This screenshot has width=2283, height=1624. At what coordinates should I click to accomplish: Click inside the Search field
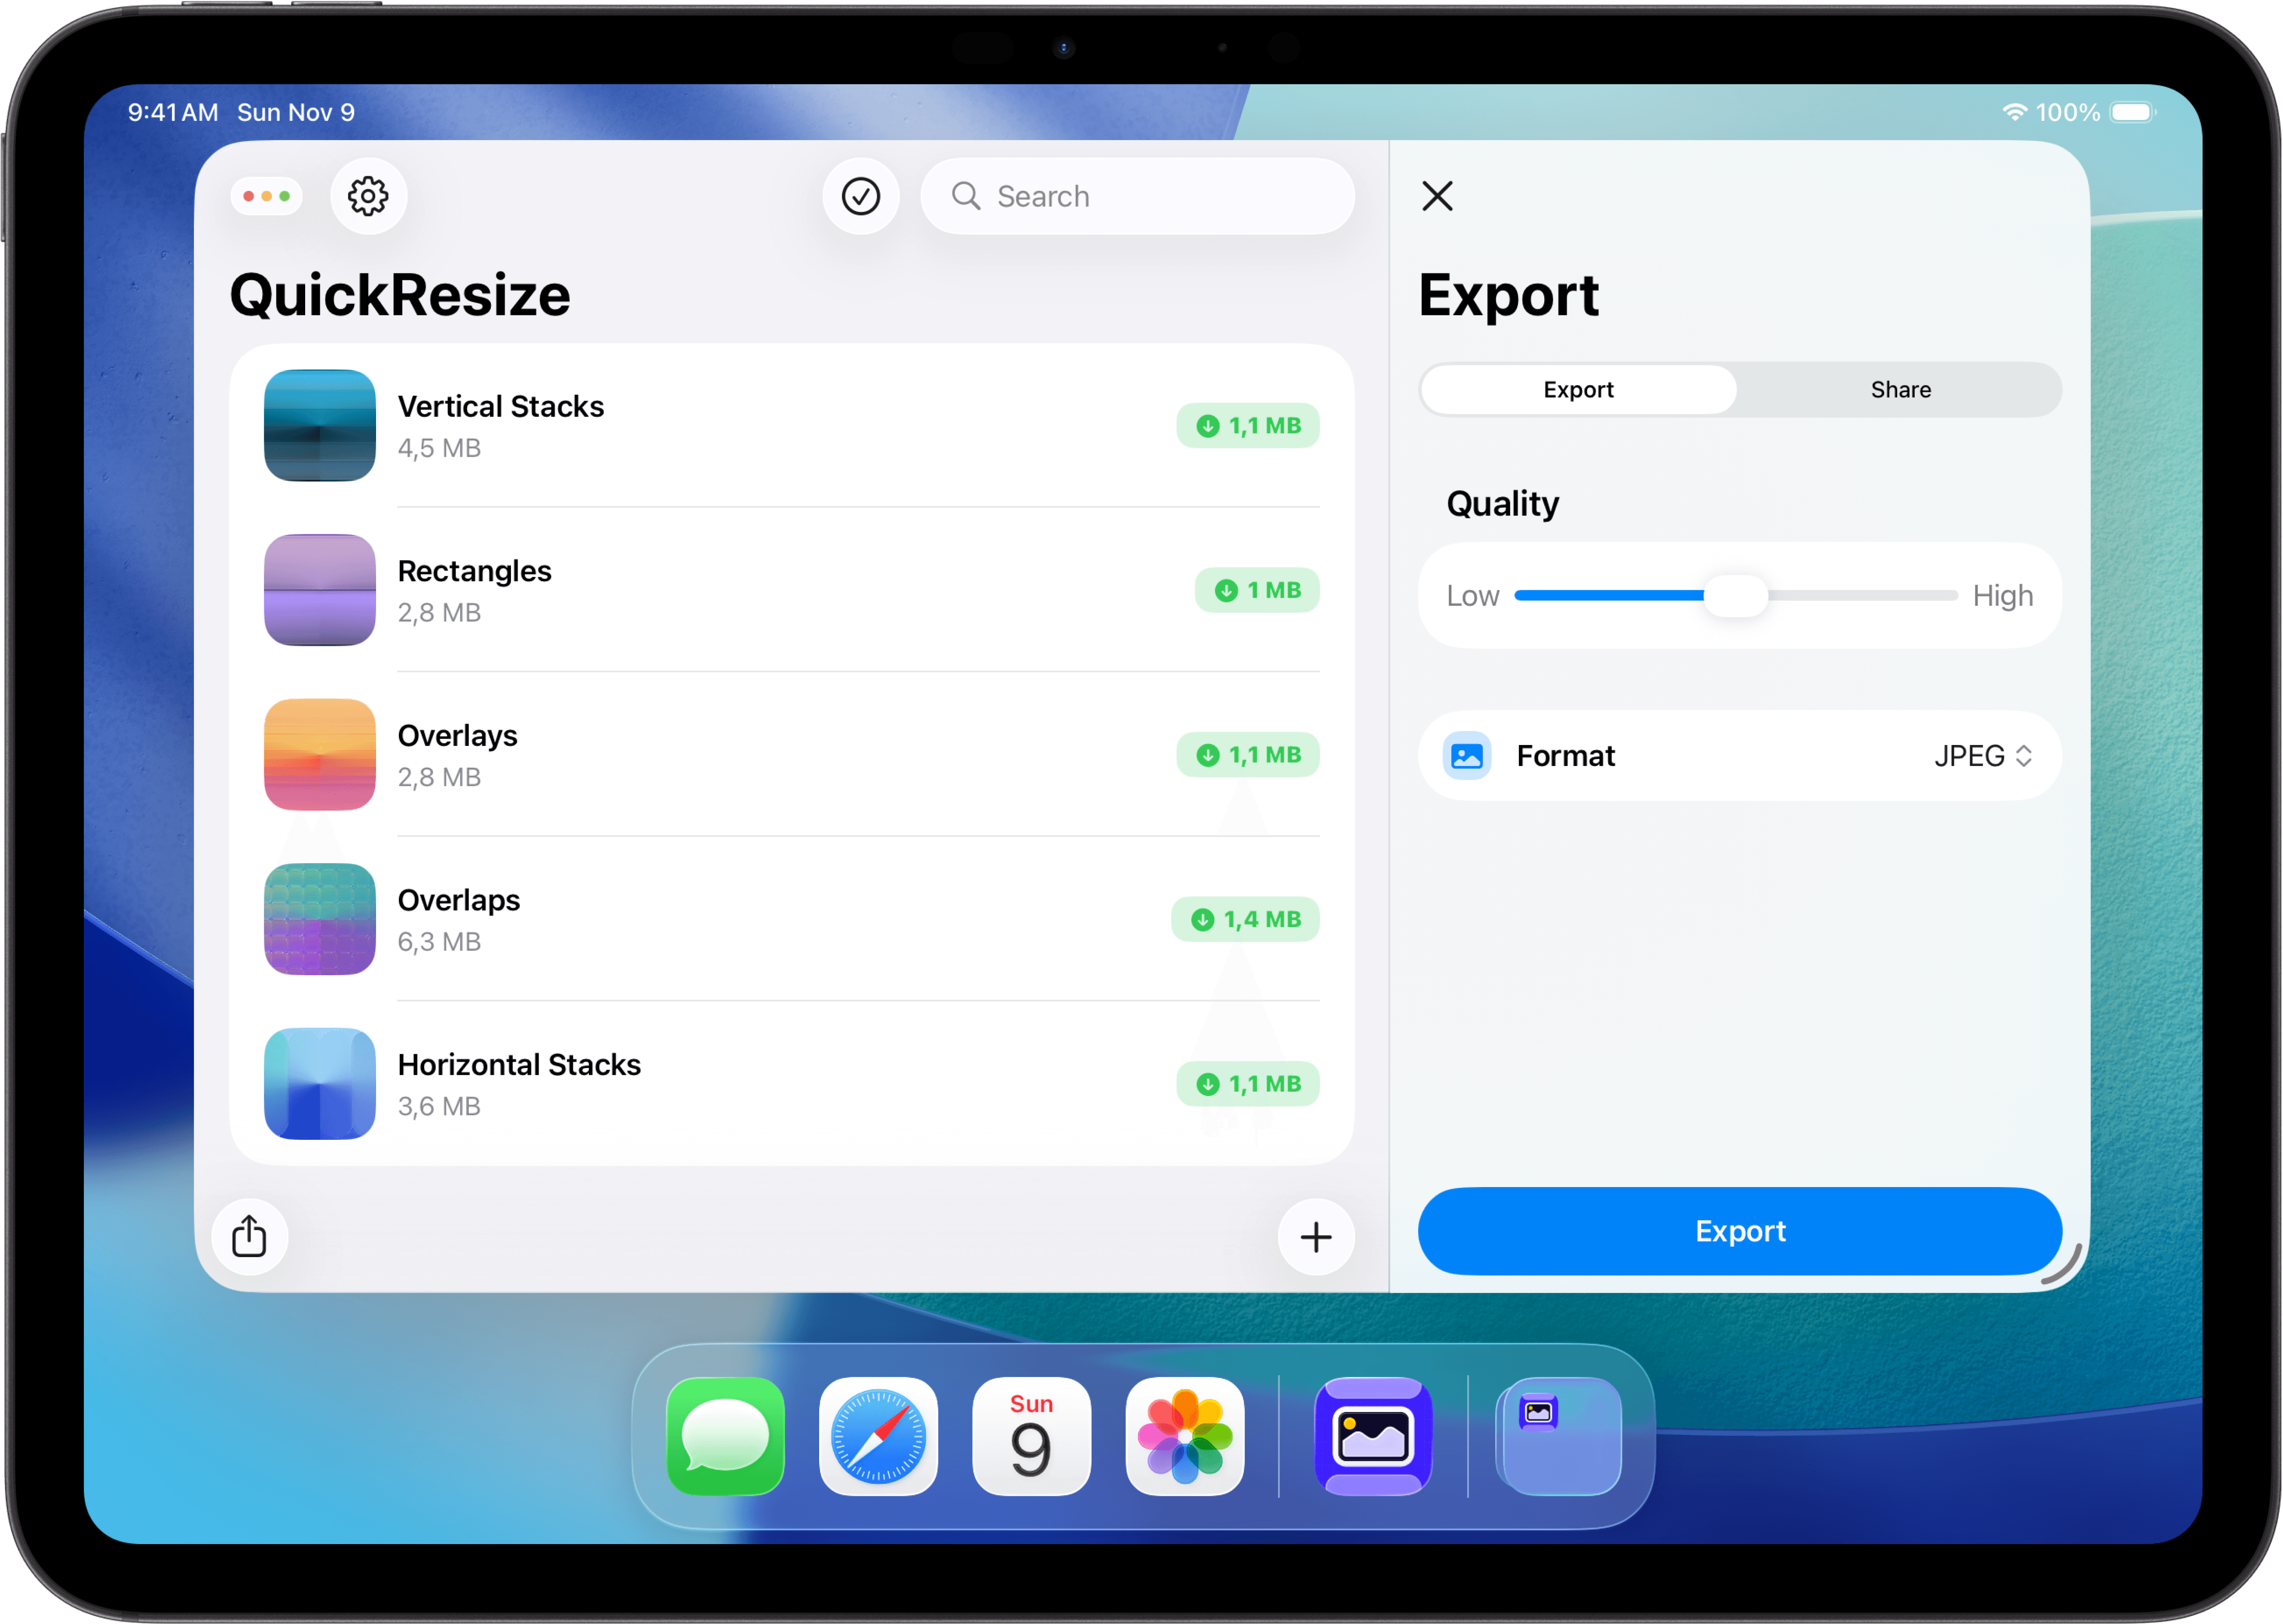point(1138,196)
